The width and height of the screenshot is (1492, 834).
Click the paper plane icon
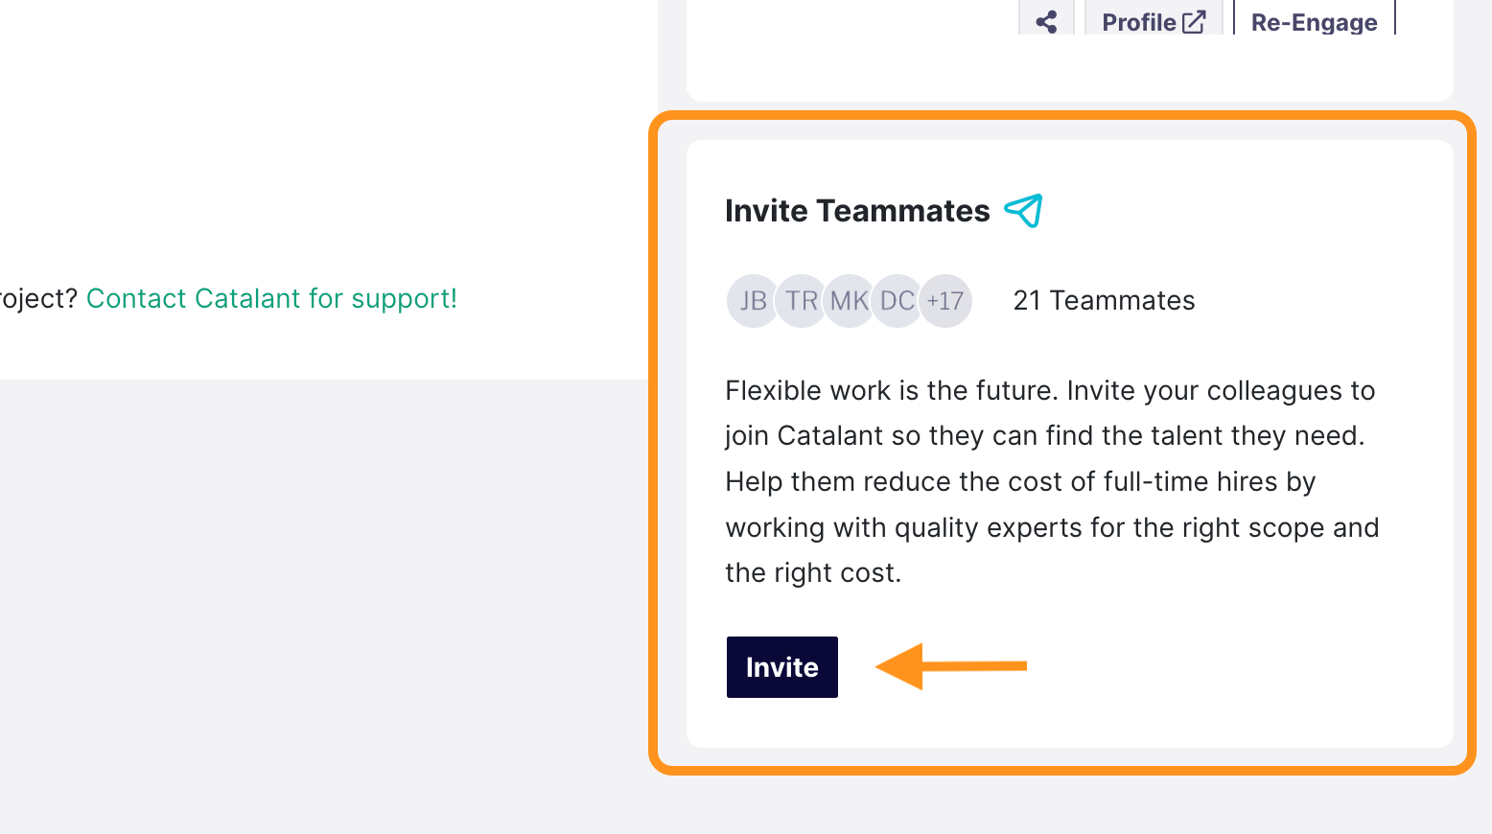pyautogui.click(x=1023, y=211)
